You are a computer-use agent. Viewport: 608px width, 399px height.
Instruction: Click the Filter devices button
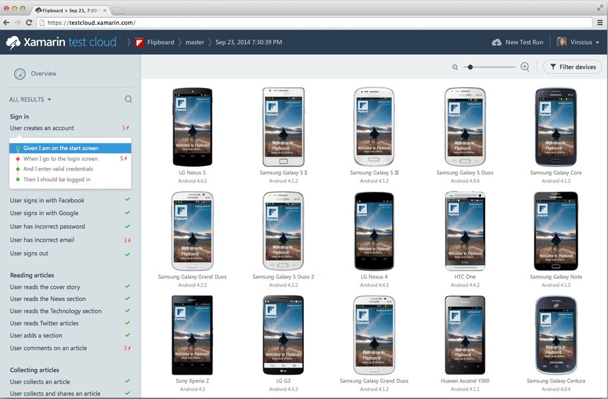point(572,67)
